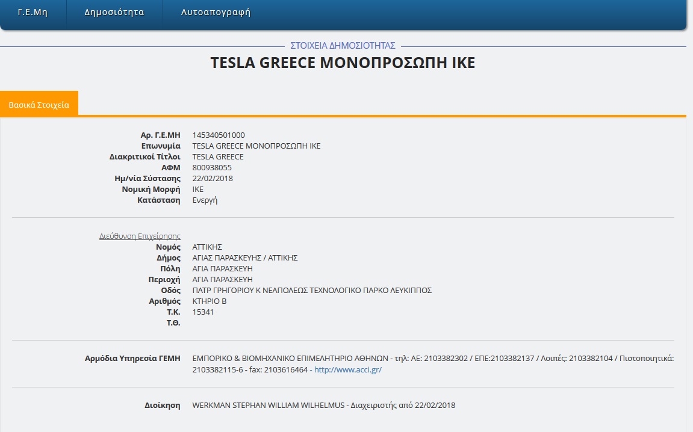Click the founding date 22/02/2018 value
Screen dimensions: 693x432
point(213,179)
